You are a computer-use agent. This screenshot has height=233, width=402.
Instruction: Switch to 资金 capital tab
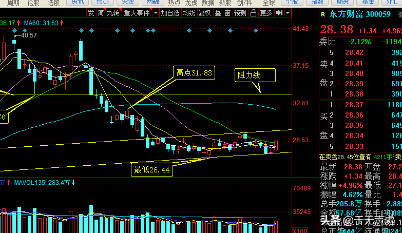pos(128,2)
